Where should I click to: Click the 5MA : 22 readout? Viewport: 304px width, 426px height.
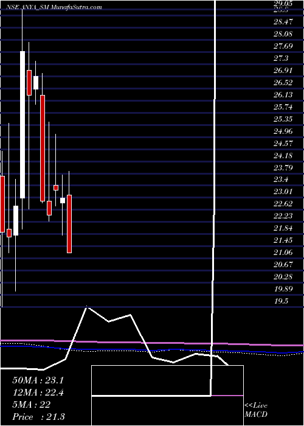(31, 405)
